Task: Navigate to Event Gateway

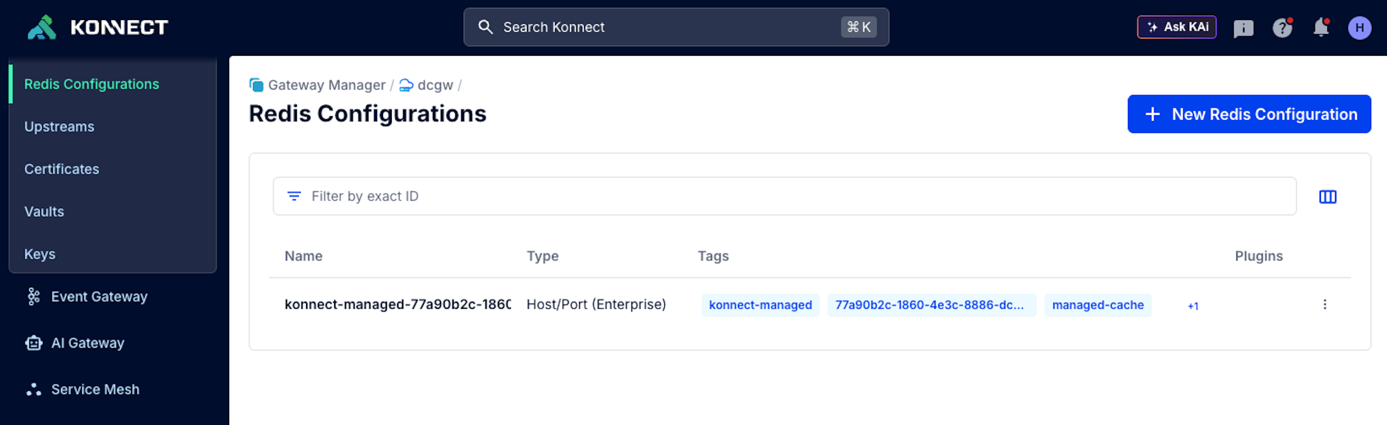Action: tap(99, 297)
